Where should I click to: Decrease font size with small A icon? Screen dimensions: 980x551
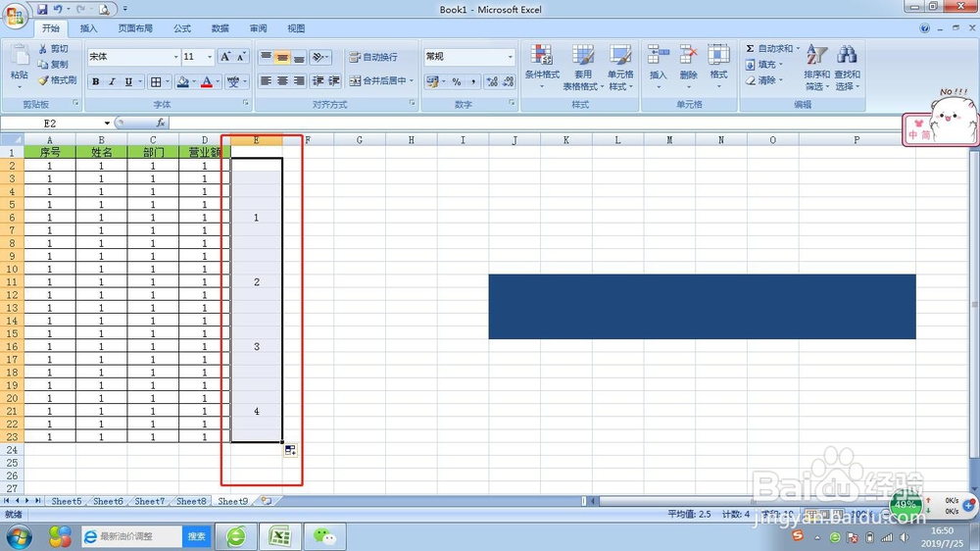click(x=241, y=57)
